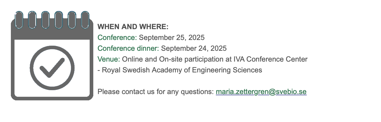
Task: Click the third spiral ring from the left
Action: (x=46, y=20)
